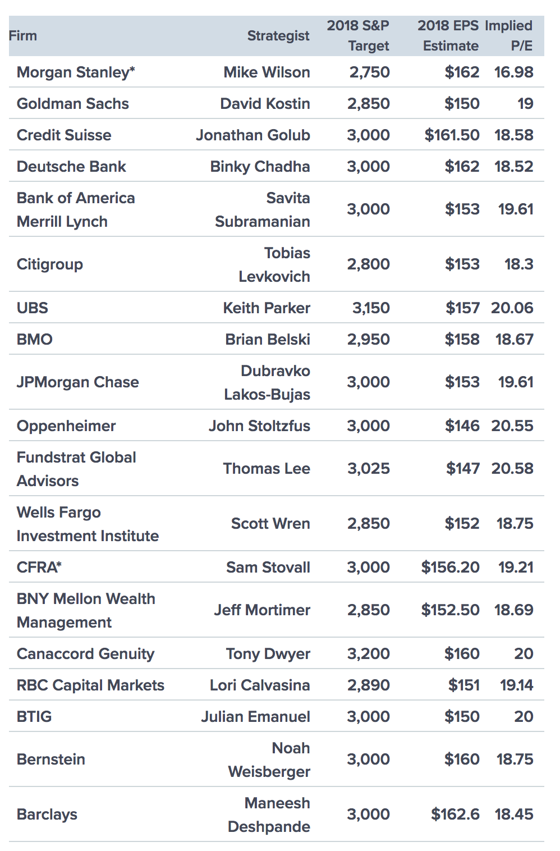Click the Firm column header
Screen dimensions: 560x851
click(x=23, y=36)
